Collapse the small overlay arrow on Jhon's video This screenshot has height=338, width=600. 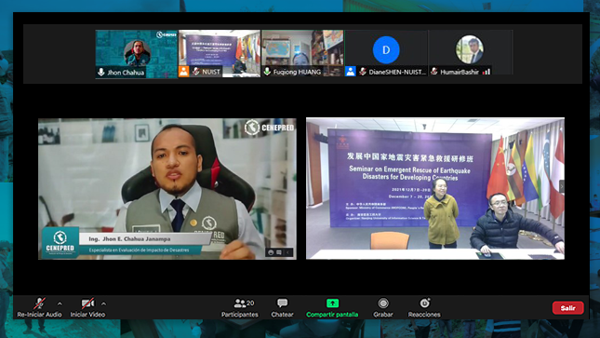point(288,252)
